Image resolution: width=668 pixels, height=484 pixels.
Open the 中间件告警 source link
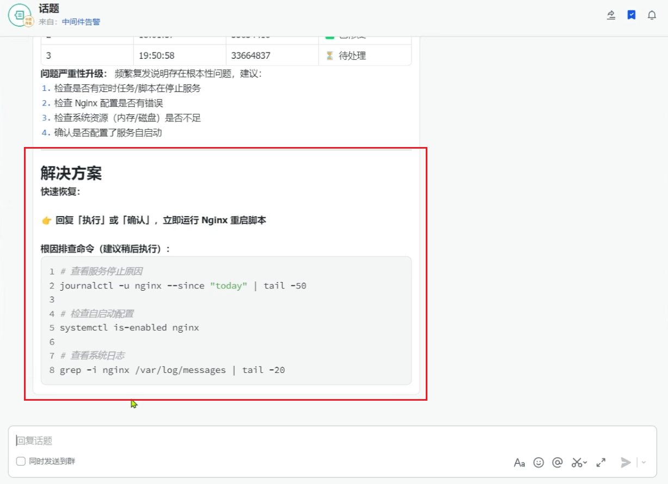click(81, 22)
